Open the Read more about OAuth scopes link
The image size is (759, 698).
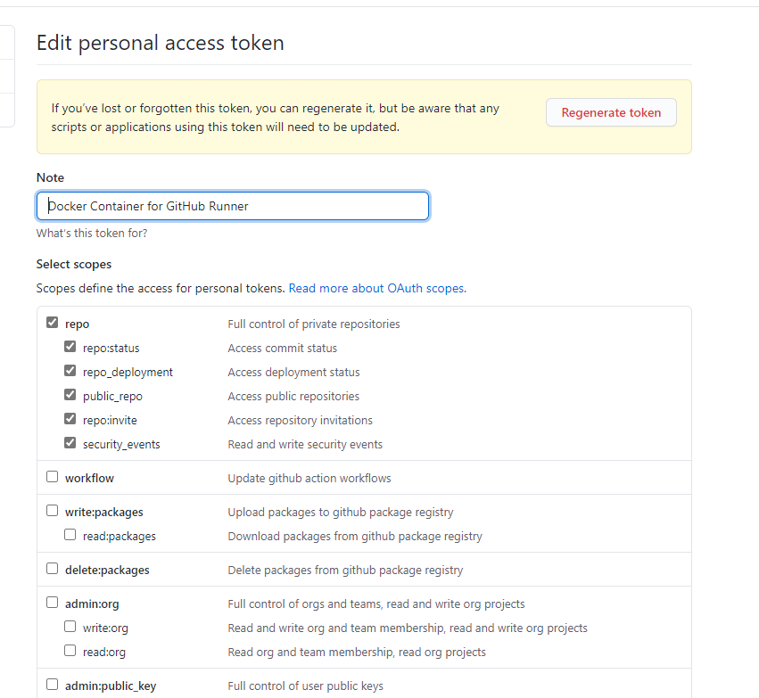tap(375, 289)
